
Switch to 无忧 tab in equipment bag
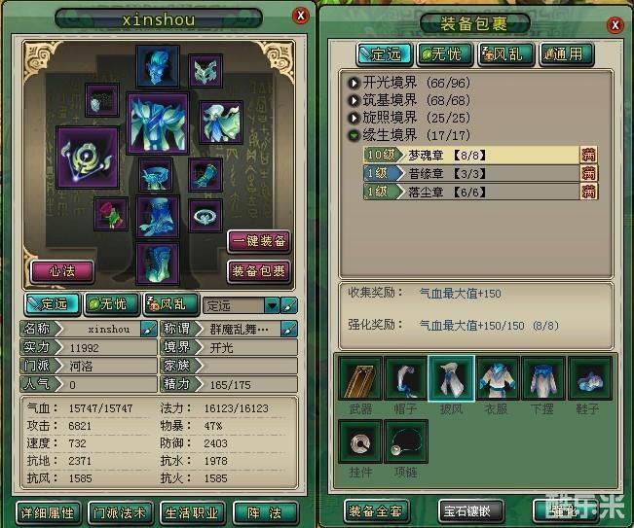(x=444, y=54)
